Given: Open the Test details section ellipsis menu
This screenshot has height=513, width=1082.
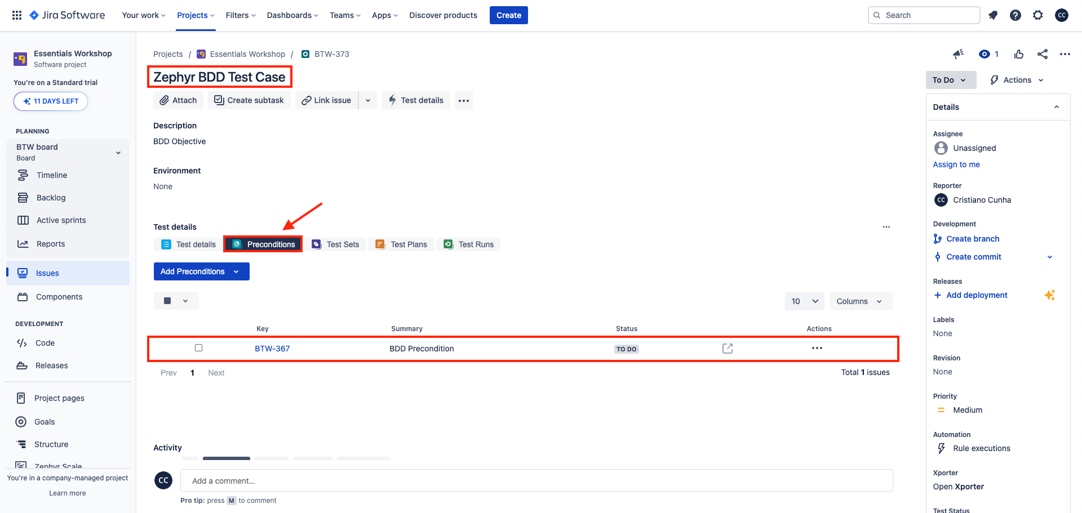Looking at the screenshot, I should (x=886, y=227).
